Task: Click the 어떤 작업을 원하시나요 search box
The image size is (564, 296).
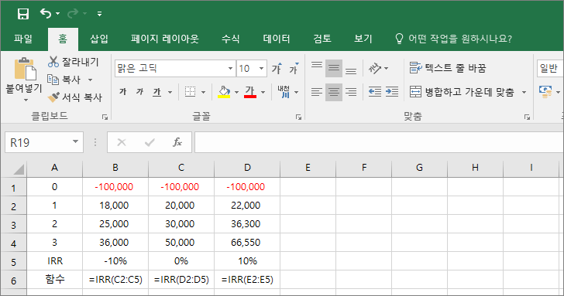Action: tap(454, 39)
